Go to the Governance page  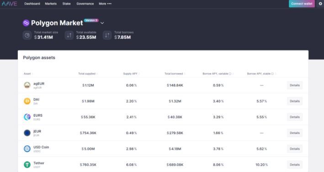[x=85, y=4]
